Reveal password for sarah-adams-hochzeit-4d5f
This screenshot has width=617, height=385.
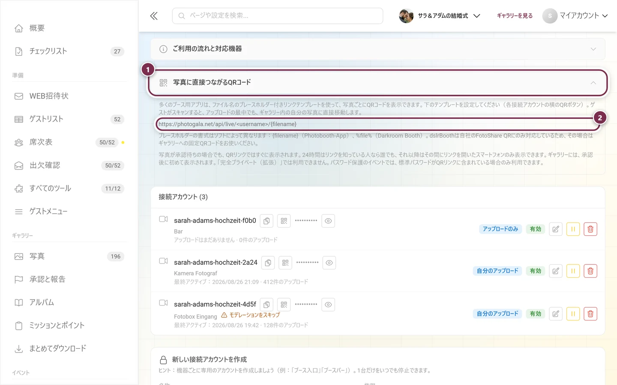[x=328, y=305]
